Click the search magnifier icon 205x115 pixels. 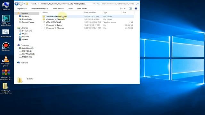pyautogui.click(x=137, y=4)
